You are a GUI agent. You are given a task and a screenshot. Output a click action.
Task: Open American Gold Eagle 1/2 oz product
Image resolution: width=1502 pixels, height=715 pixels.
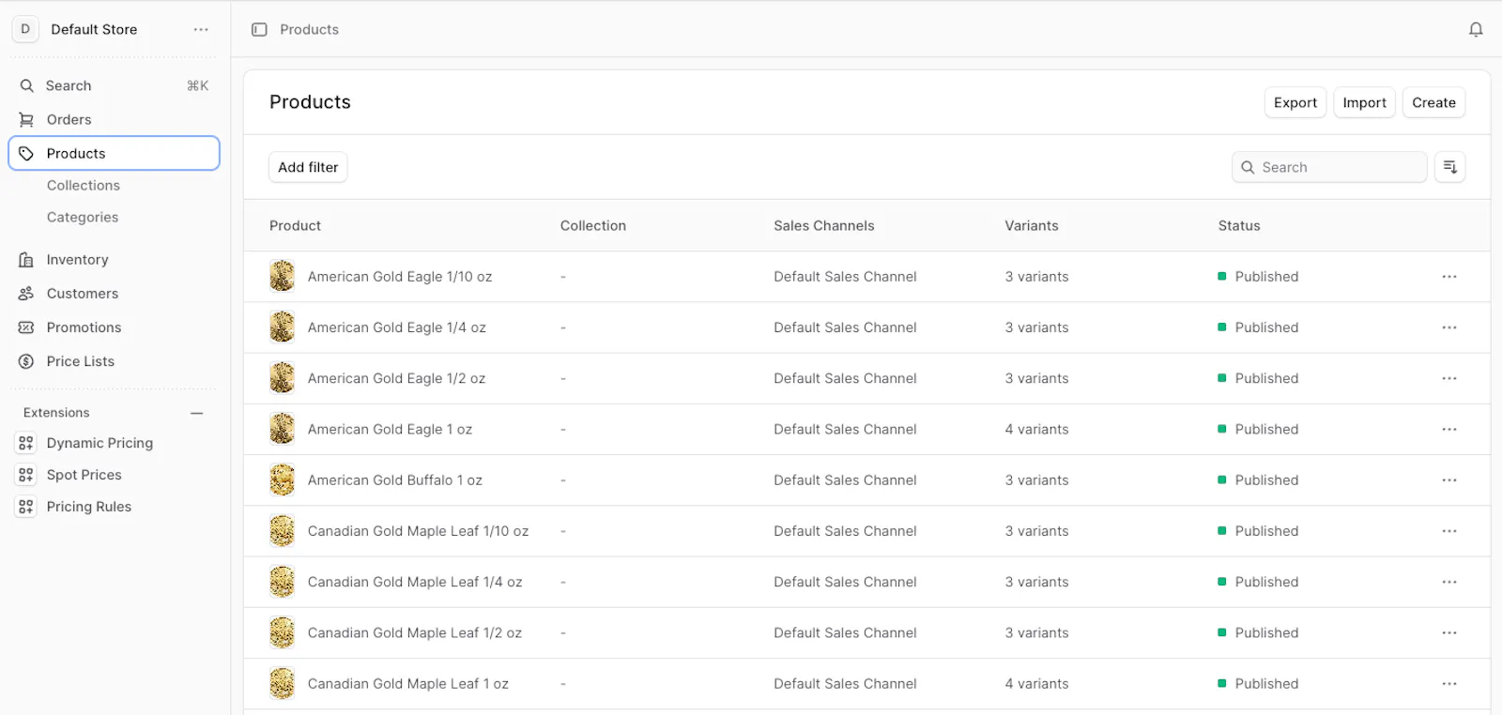pos(396,378)
